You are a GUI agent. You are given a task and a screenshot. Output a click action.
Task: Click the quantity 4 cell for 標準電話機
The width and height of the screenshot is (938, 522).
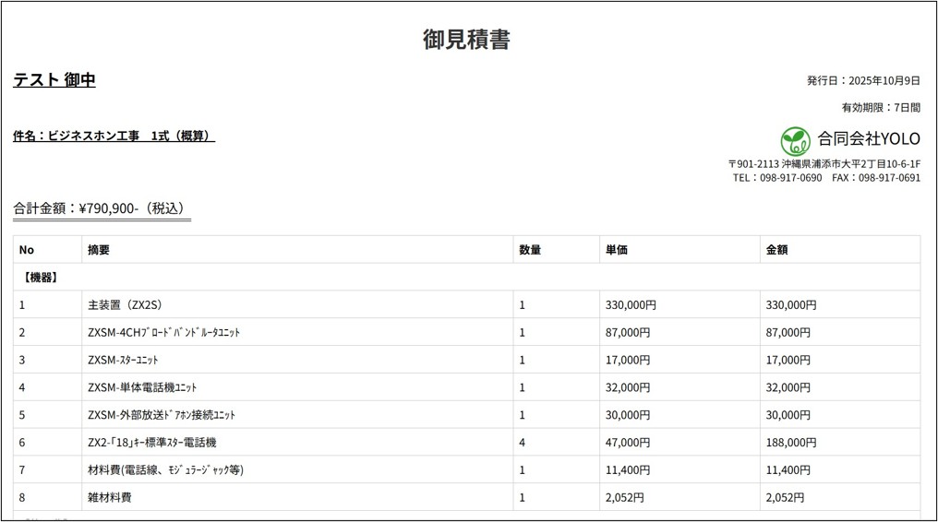(x=523, y=443)
